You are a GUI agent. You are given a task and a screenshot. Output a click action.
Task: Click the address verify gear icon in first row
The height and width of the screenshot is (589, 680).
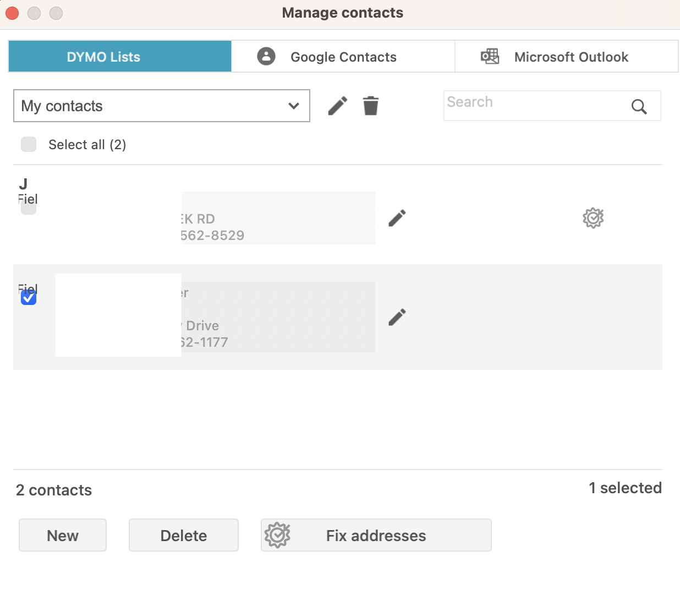593,218
